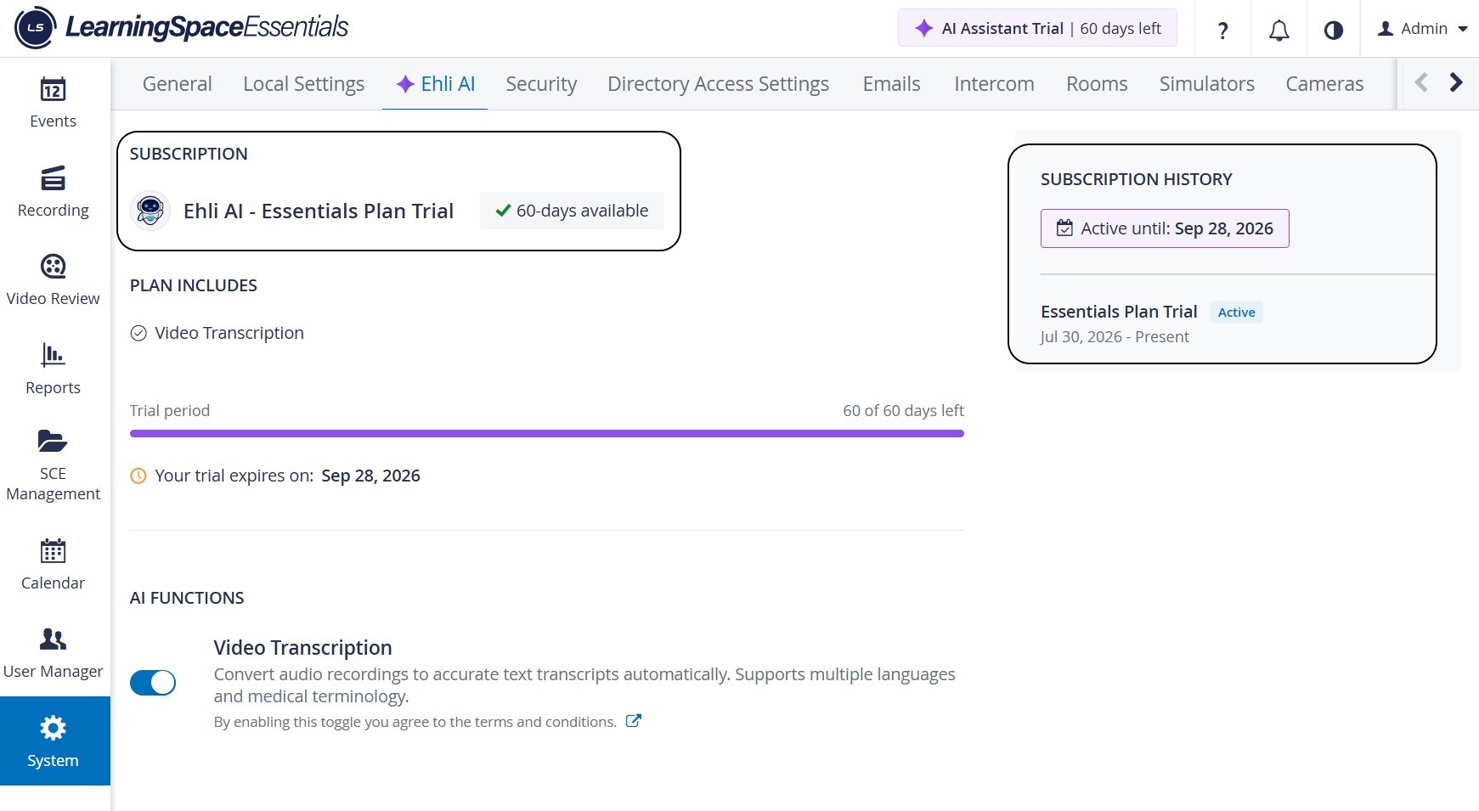Click the Admin user profile icon

point(1386,29)
